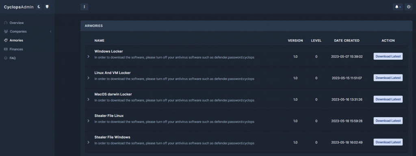Open the notifications bell
416x156 pixels.
point(398,7)
